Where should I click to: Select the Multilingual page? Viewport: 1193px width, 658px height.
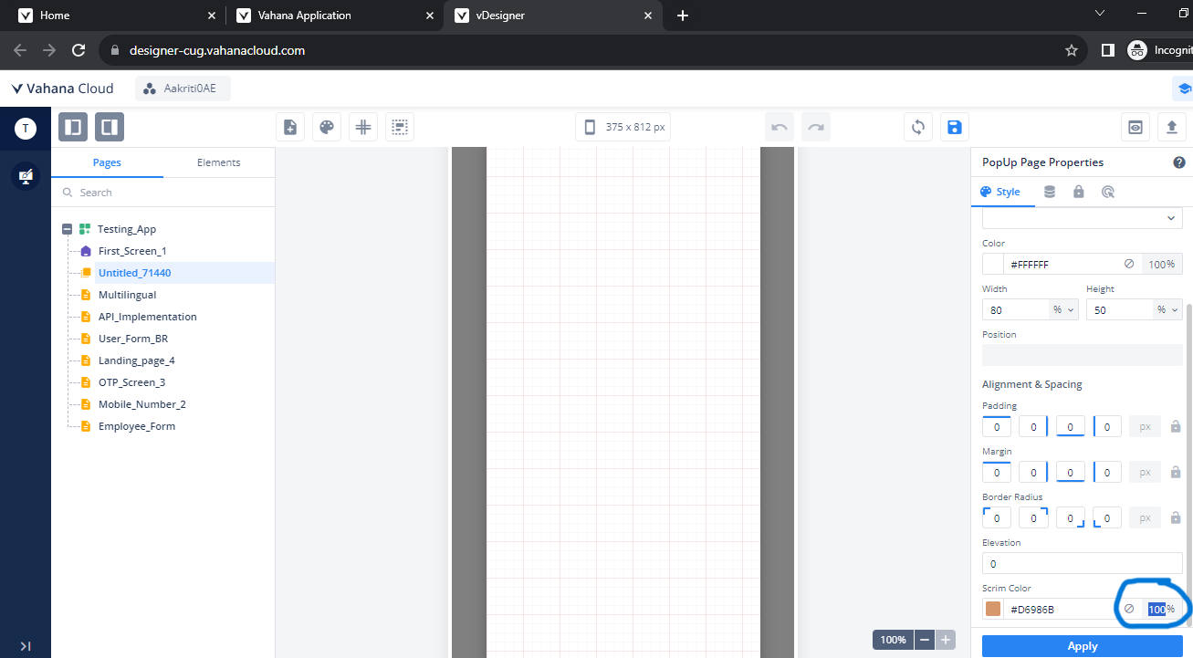pyautogui.click(x=127, y=295)
